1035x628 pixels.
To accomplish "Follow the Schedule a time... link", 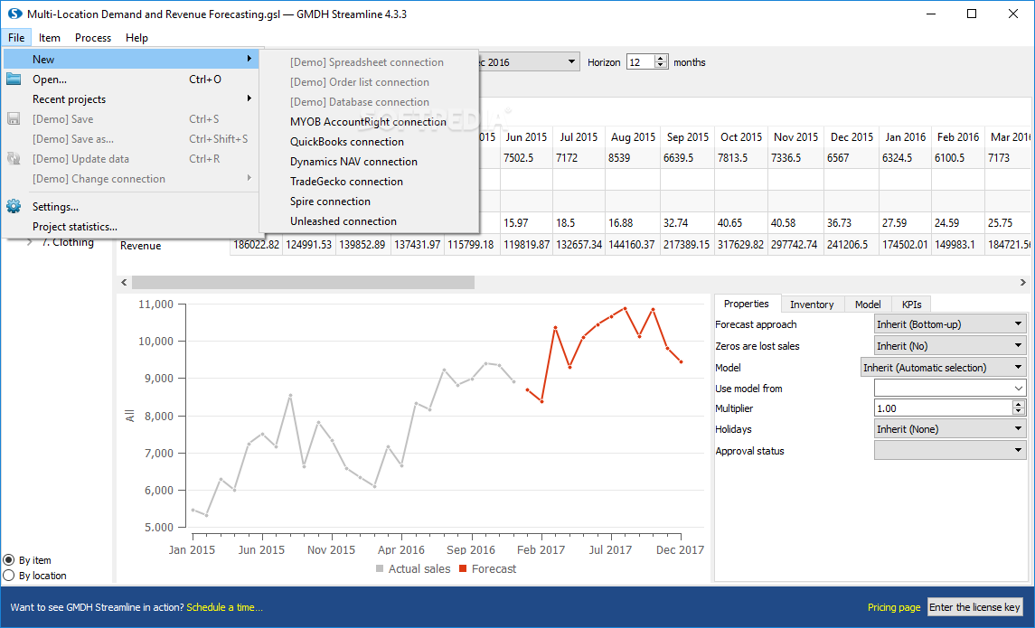I will [x=224, y=607].
